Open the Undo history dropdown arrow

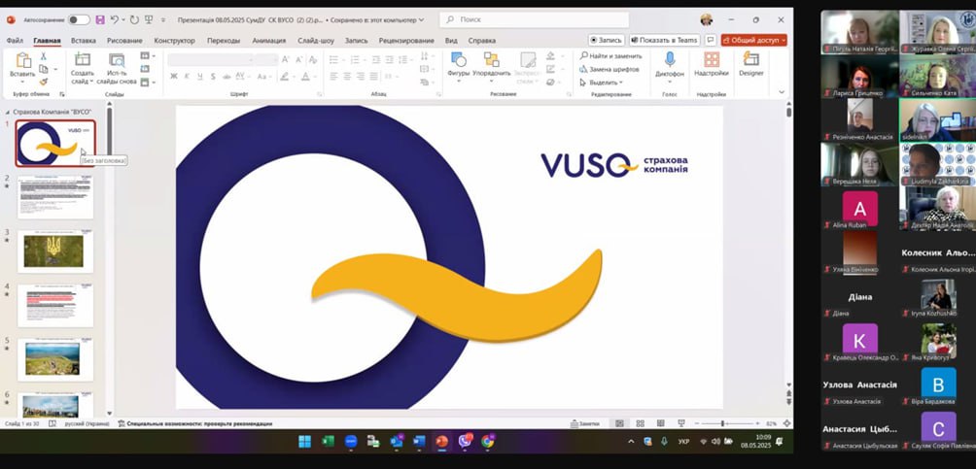tap(123, 19)
